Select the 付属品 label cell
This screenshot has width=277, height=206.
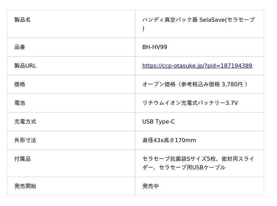(23, 159)
